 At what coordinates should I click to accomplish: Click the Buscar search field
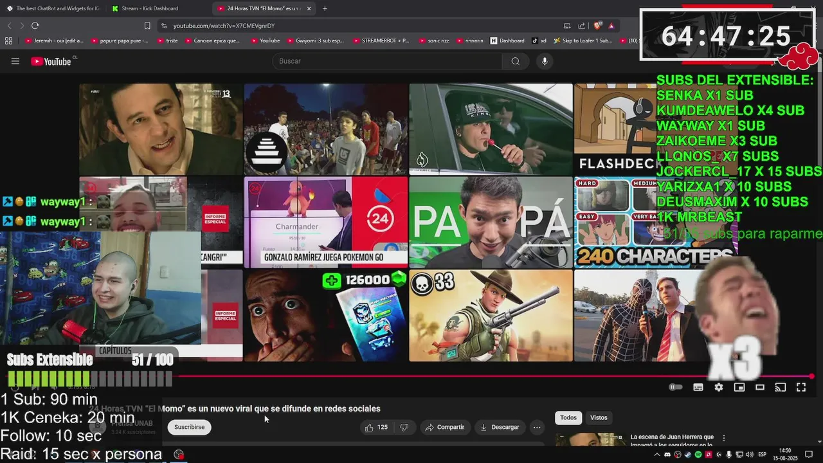point(387,61)
